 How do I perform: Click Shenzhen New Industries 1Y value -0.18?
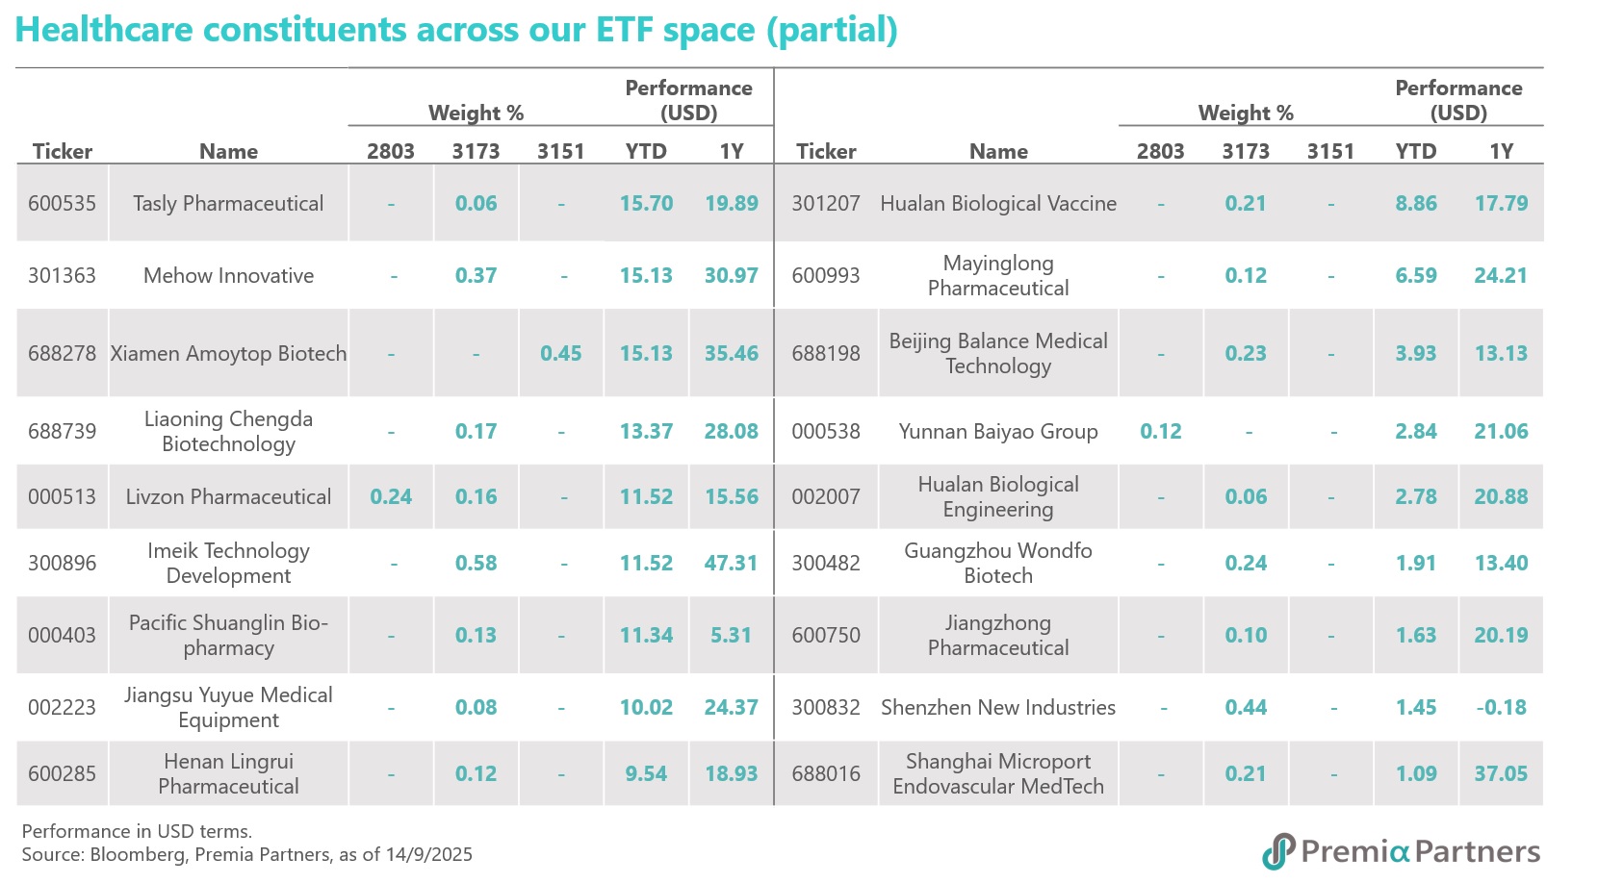pyautogui.click(x=1501, y=708)
